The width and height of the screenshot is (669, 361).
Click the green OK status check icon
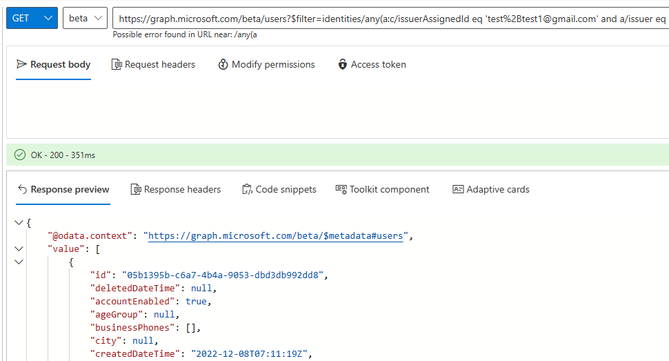[x=20, y=155]
